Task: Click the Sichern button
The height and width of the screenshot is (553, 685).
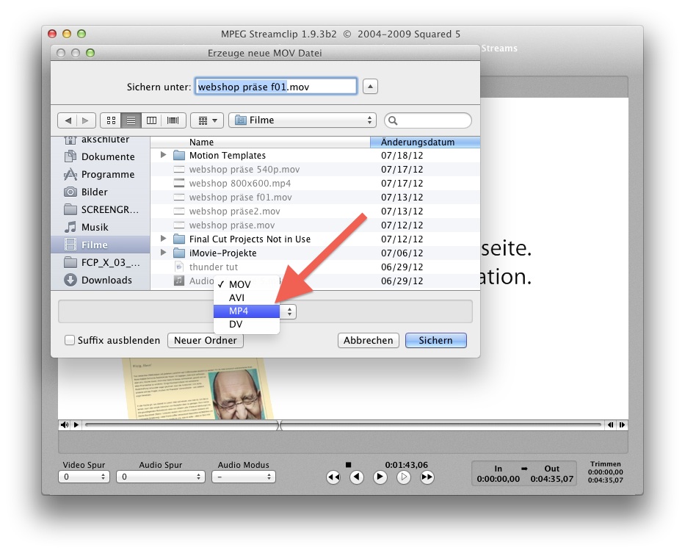Action: point(435,340)
